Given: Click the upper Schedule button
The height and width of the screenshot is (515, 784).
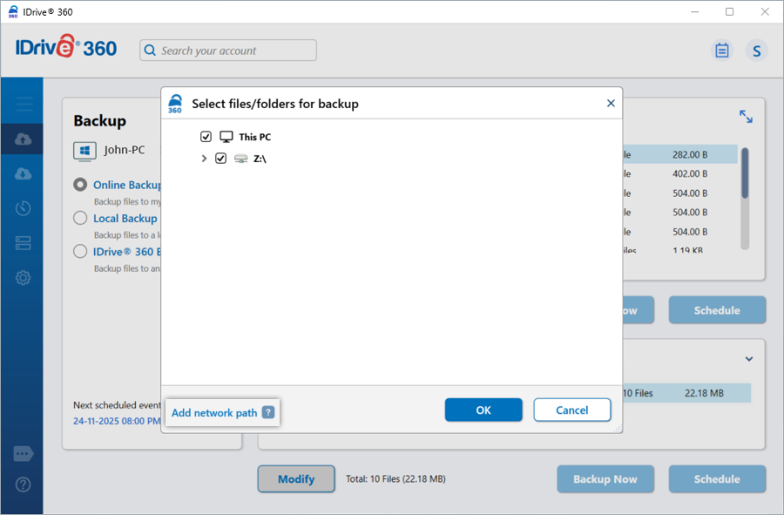Looking at the screenshot, I should 717,310.
